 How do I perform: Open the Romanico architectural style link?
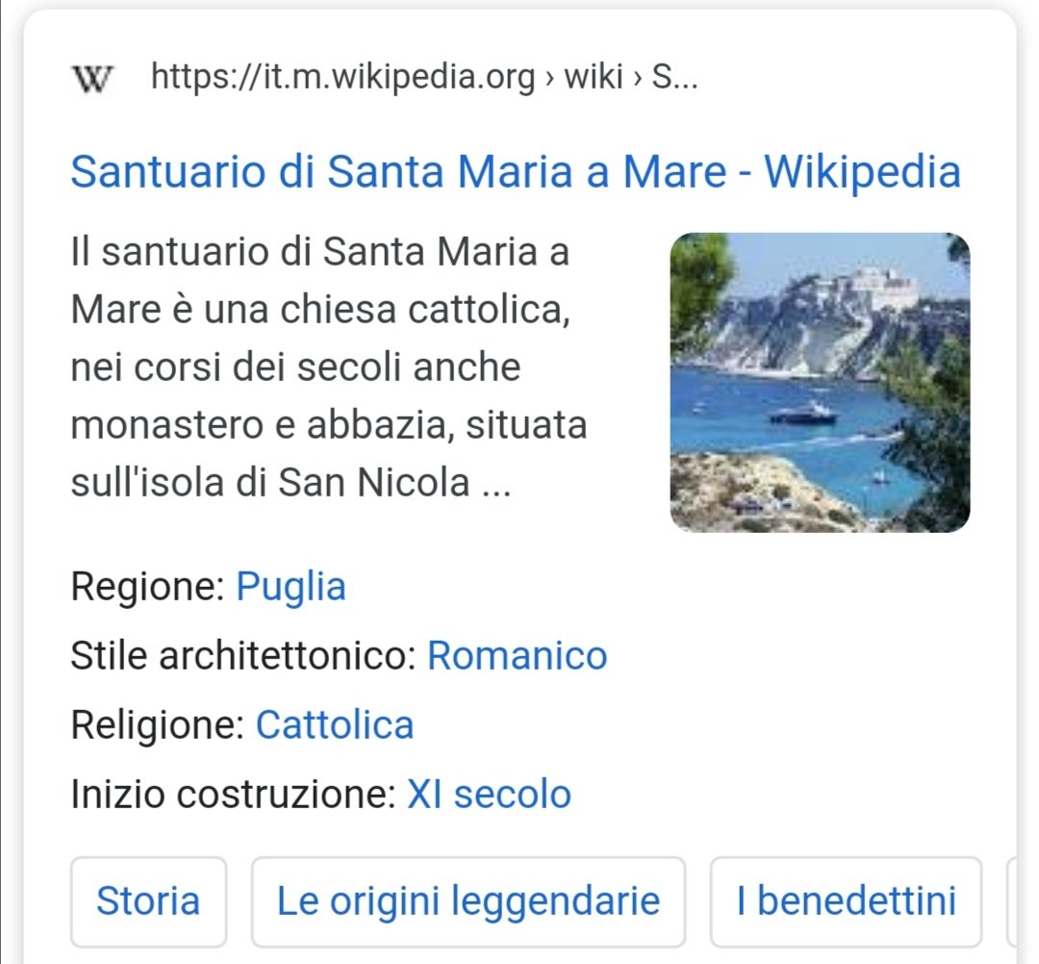click(517, 655)
